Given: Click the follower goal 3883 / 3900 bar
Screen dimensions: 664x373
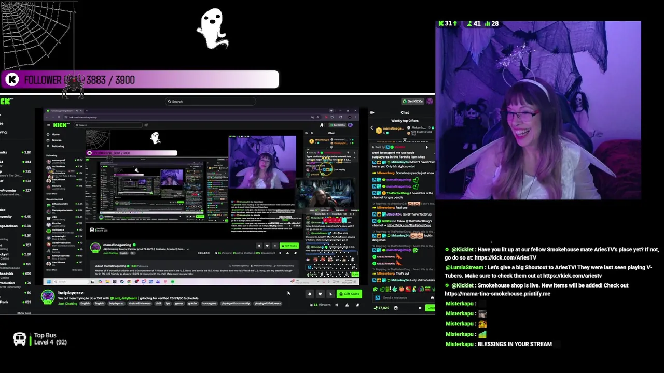Looking at the screenshot, I should pyautogui.click(x=140, y=80).
